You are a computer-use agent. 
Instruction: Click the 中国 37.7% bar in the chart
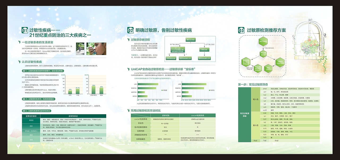click(78, 91)
